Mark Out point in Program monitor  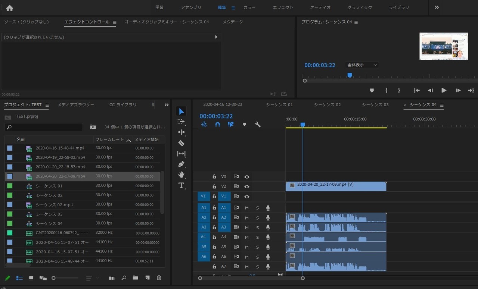(x=399, y=90)
